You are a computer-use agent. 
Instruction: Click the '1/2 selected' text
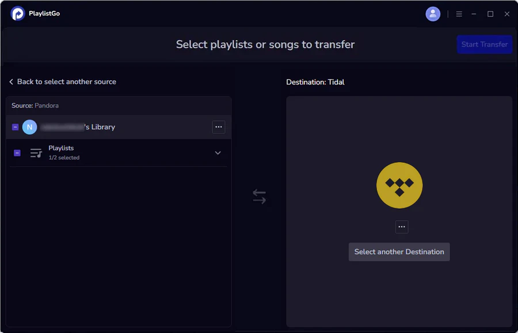[64, 158]
